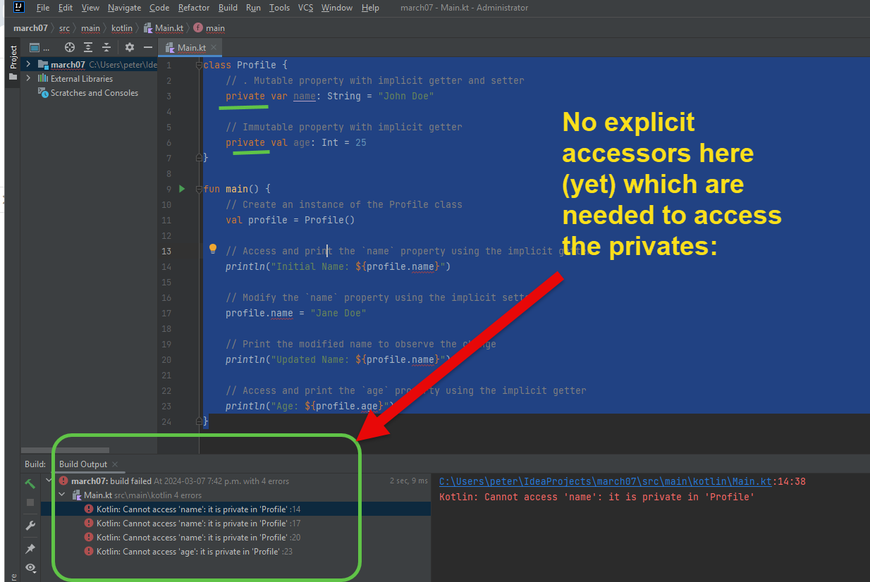The height and width of the screenshot is (582, 870).
Task: Click Select Opened File crosshair icon
Action: 70,47
